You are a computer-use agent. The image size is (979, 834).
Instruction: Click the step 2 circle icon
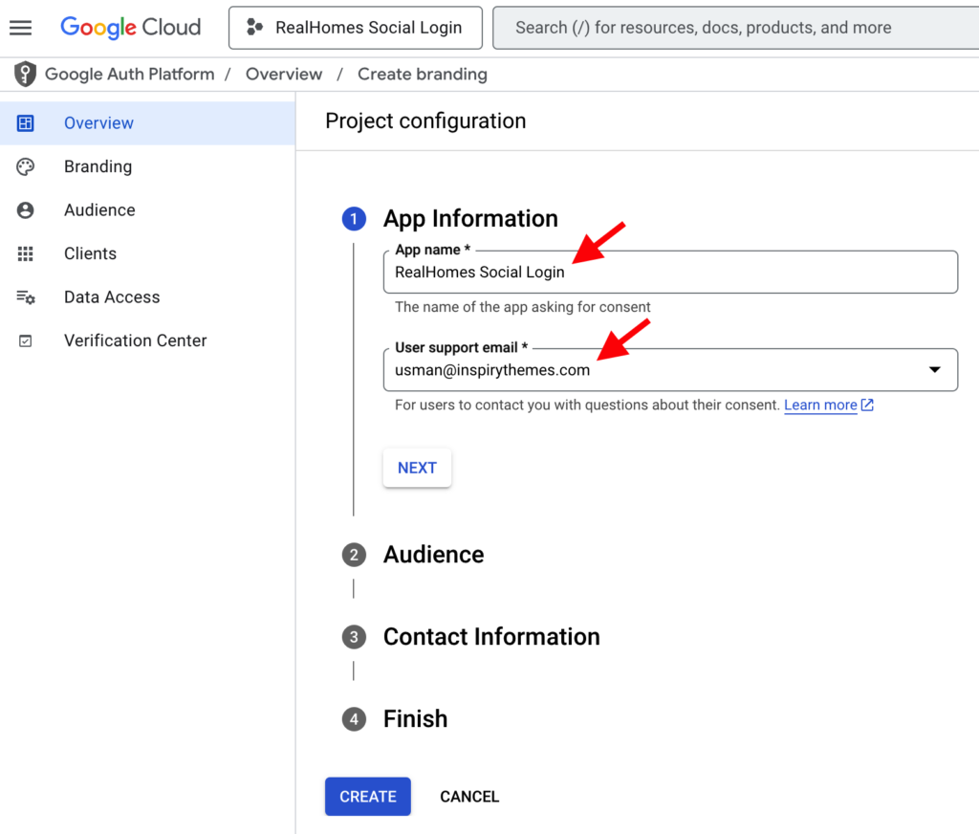tap(354, 555)
